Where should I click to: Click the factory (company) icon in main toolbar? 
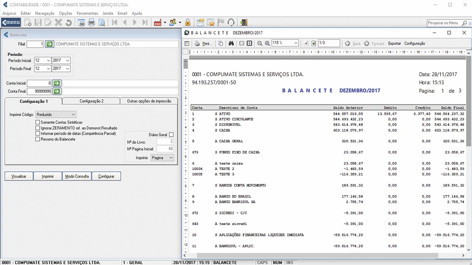[x=158, y=22]
